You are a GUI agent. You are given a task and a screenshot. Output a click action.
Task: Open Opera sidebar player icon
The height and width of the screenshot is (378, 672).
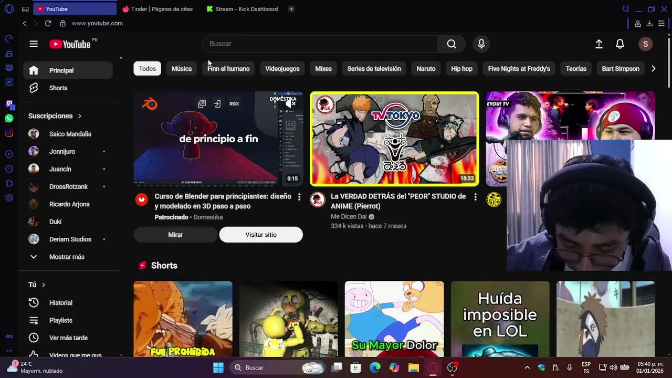coord(9,154)
